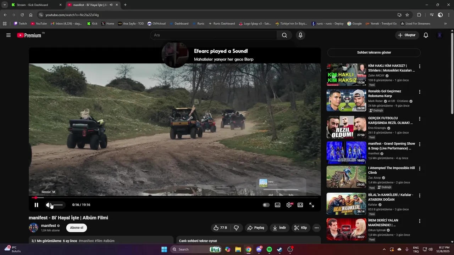Click the taskbar Search box
454x255 pixels.
click(x=196, y=249)
